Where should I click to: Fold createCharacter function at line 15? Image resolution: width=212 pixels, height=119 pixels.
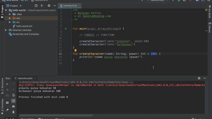click(72, 54)
